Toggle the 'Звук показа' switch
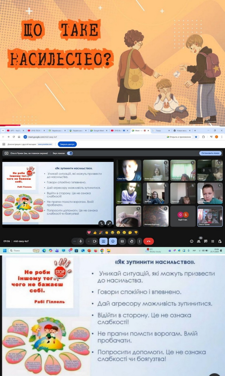 pyautogui.click(x=70, y=153)
